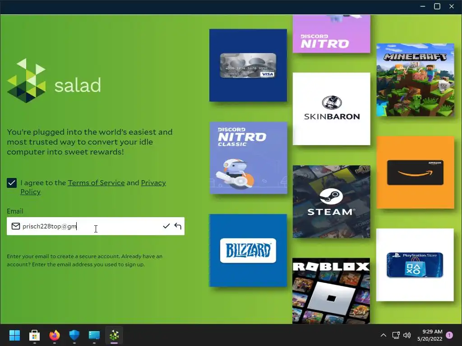
Task: Open the Windows Start menu
Action: click(14, 335)
